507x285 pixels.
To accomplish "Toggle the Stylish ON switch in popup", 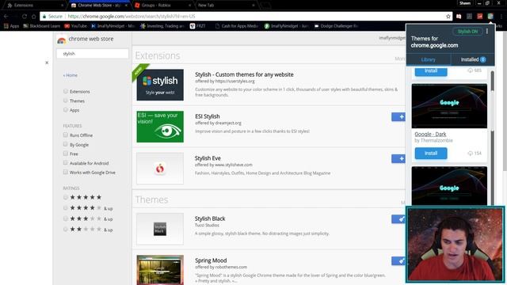I will [x=467, y=32].
